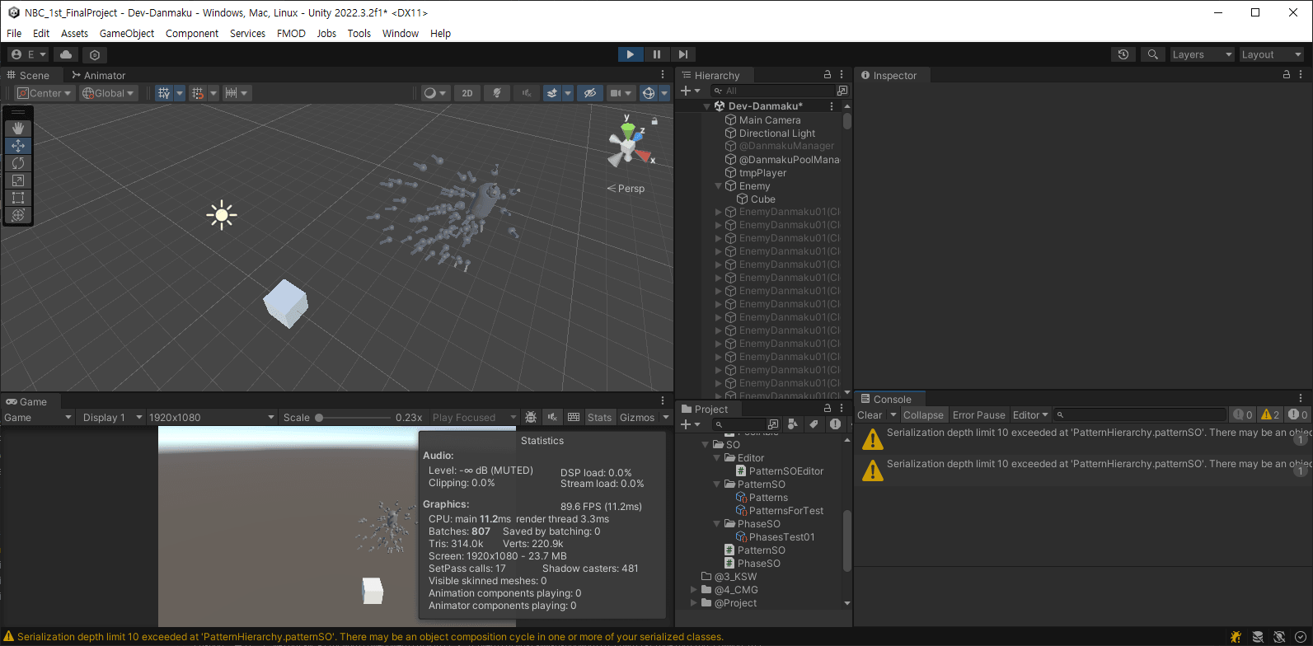Open the Layers dropdown
This screenshot has width=1313, height=646.
[1201, 54]
